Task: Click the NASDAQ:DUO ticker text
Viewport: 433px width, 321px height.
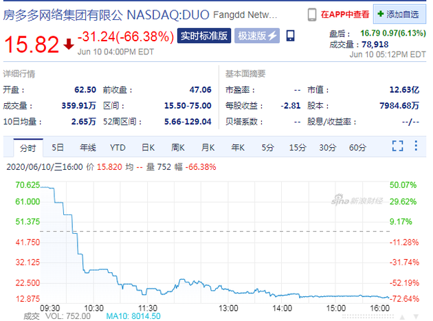Action: [168, 15]
